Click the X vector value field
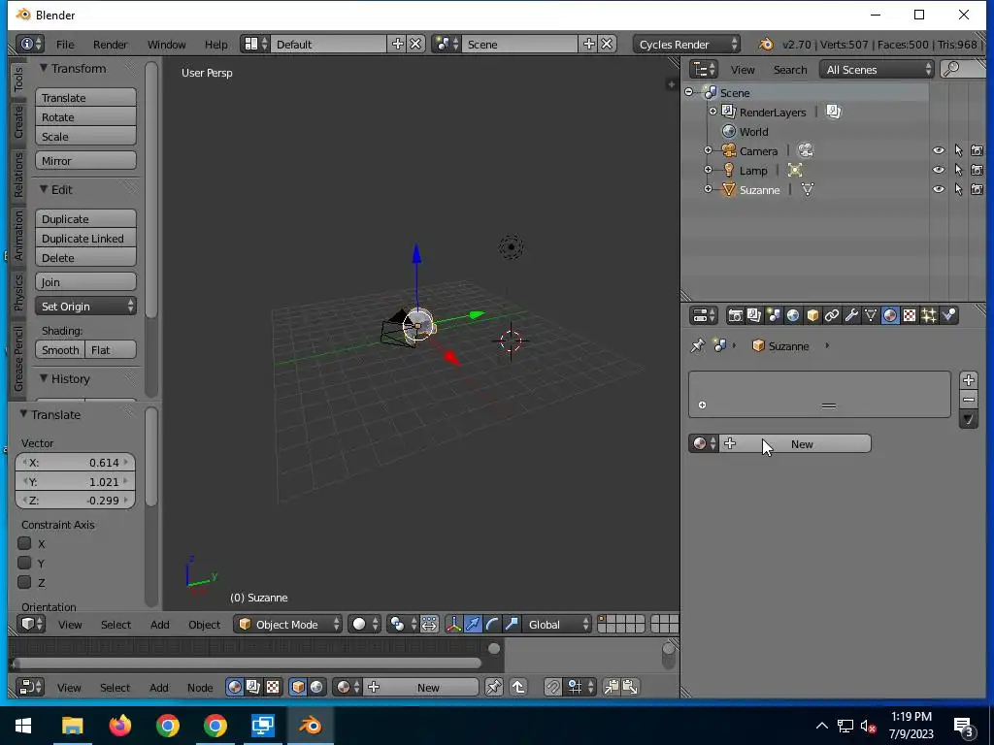994x745 pixels. tap(75, 463)
